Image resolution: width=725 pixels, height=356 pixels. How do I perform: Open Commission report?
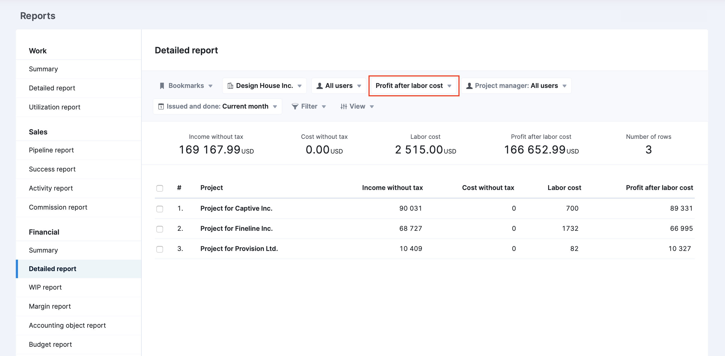78,207
